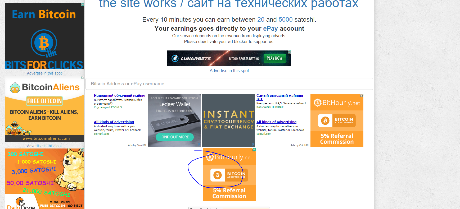
Task: Click BITCOIN SPORTS BETTING text on Lunarbets banner
Action: tap(244, 59)
